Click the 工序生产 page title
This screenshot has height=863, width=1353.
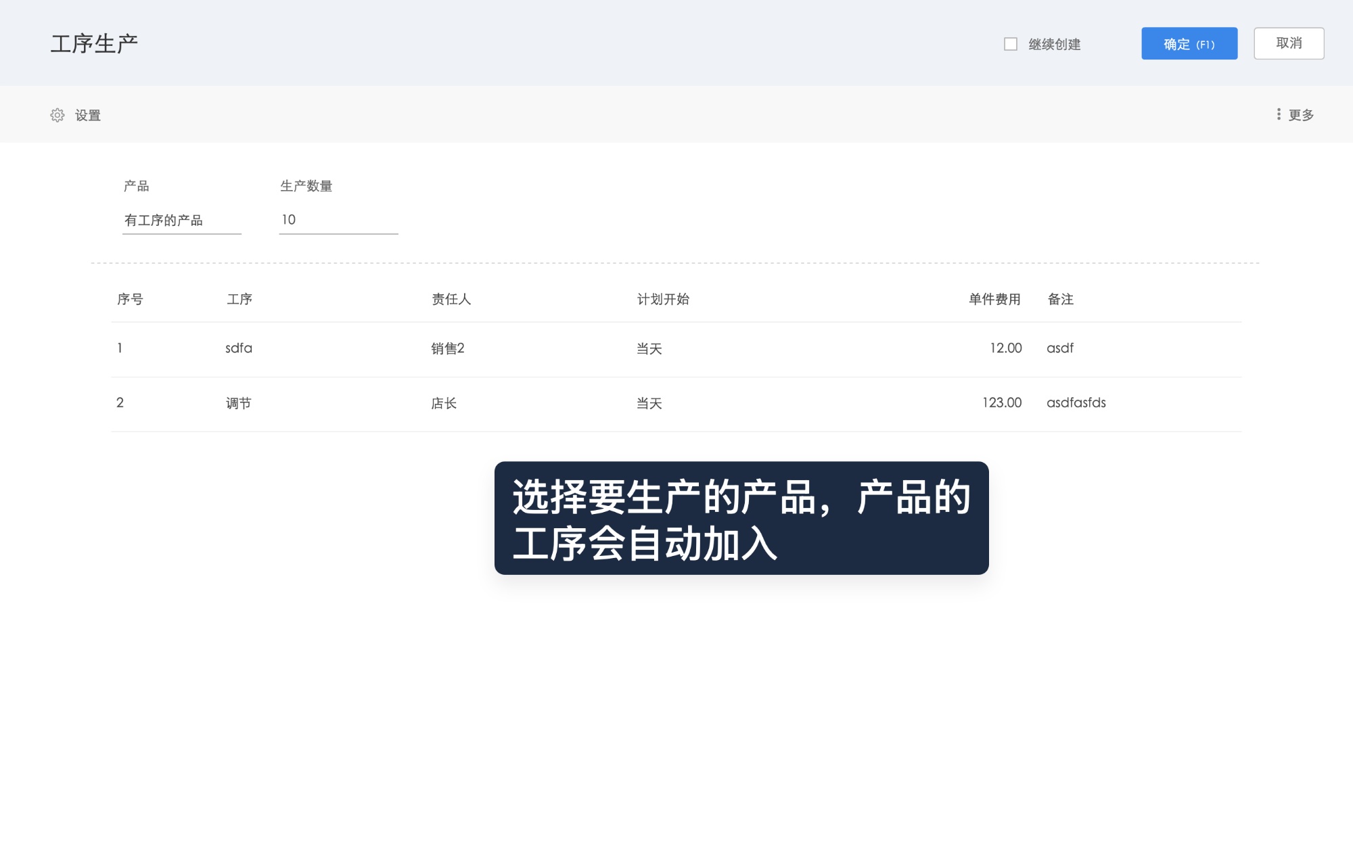point(93,43)
